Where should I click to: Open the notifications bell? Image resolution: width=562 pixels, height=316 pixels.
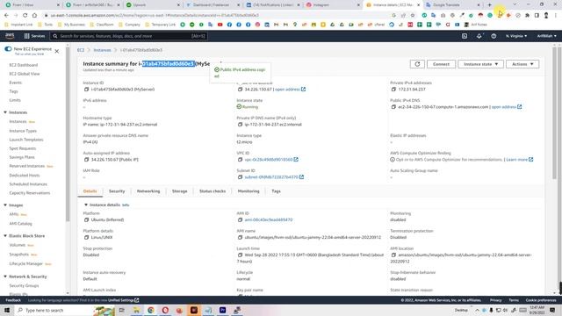(x=479, y=36)
